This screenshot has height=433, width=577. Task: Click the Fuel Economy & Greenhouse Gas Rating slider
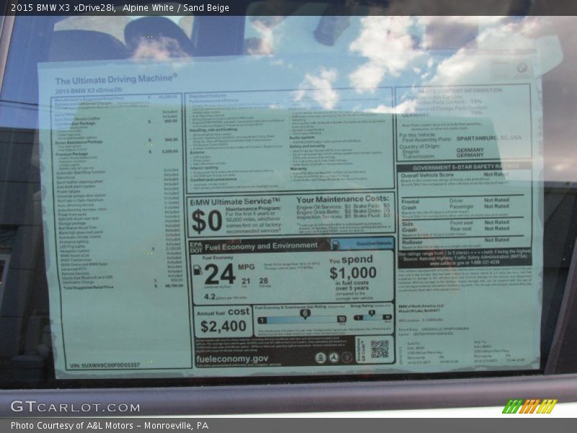coord(302,318)
